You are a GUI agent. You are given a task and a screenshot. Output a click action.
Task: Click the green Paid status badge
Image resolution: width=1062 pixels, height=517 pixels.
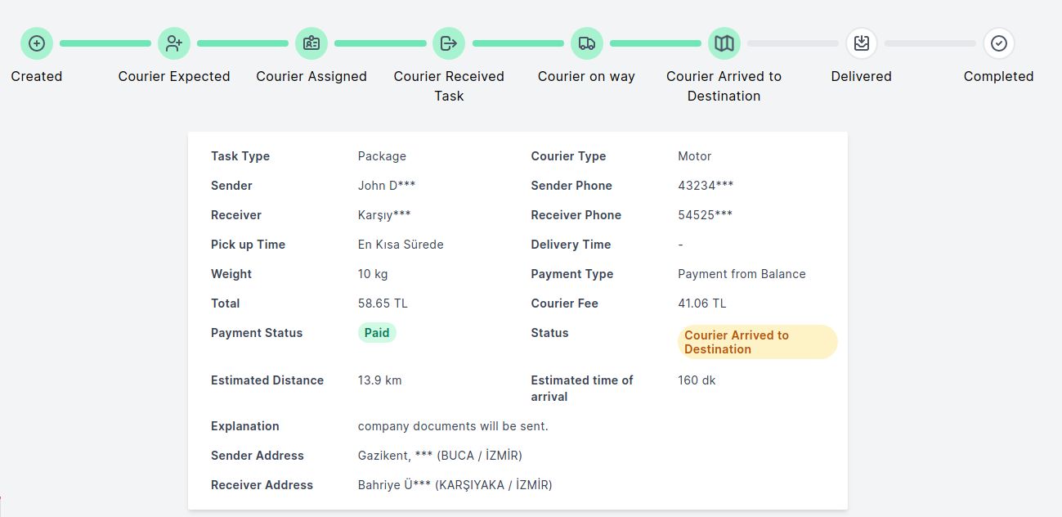pyautogui.click(x=377, y=333)
